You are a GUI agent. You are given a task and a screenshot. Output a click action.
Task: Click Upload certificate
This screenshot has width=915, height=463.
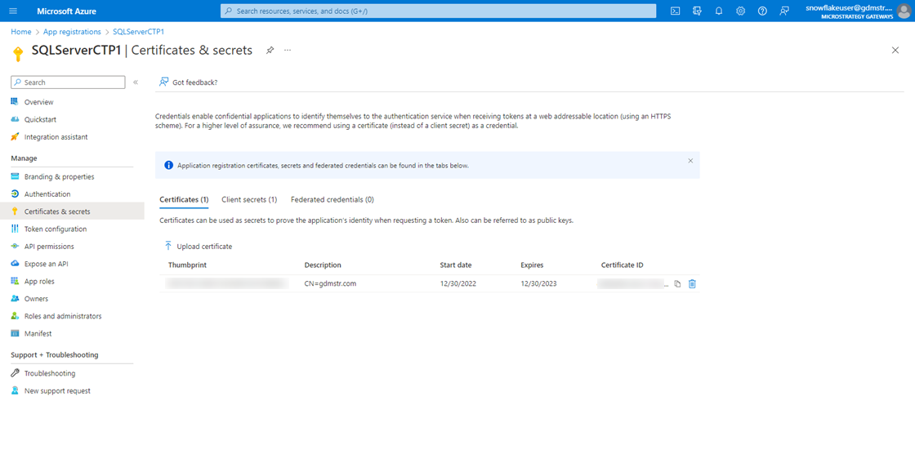(x=198, y=246)
